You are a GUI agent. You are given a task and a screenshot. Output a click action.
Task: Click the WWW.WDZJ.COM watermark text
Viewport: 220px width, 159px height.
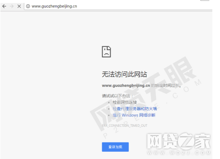(179, 153)
